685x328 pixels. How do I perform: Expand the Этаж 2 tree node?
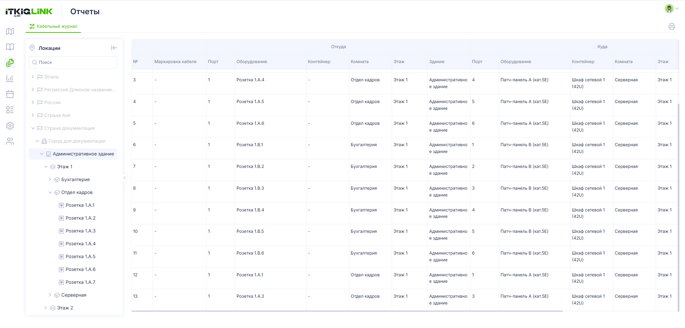coord(46,308)
